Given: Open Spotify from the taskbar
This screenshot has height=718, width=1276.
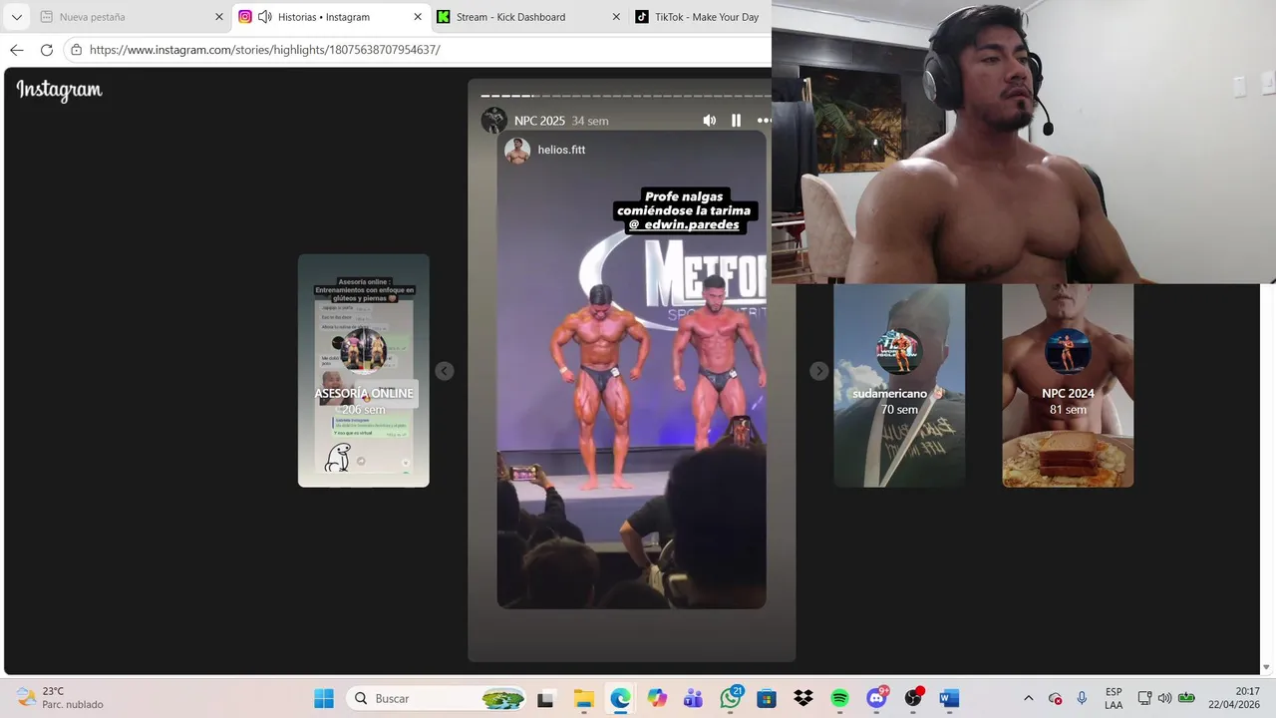Looking at the screenshot, I should 839,698.
